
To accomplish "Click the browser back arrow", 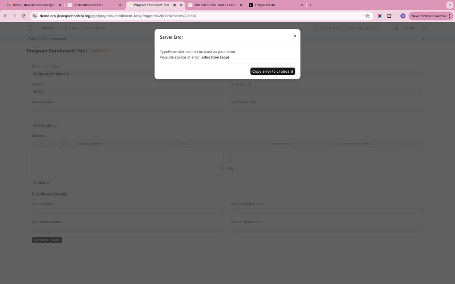I will pos(5,16).
